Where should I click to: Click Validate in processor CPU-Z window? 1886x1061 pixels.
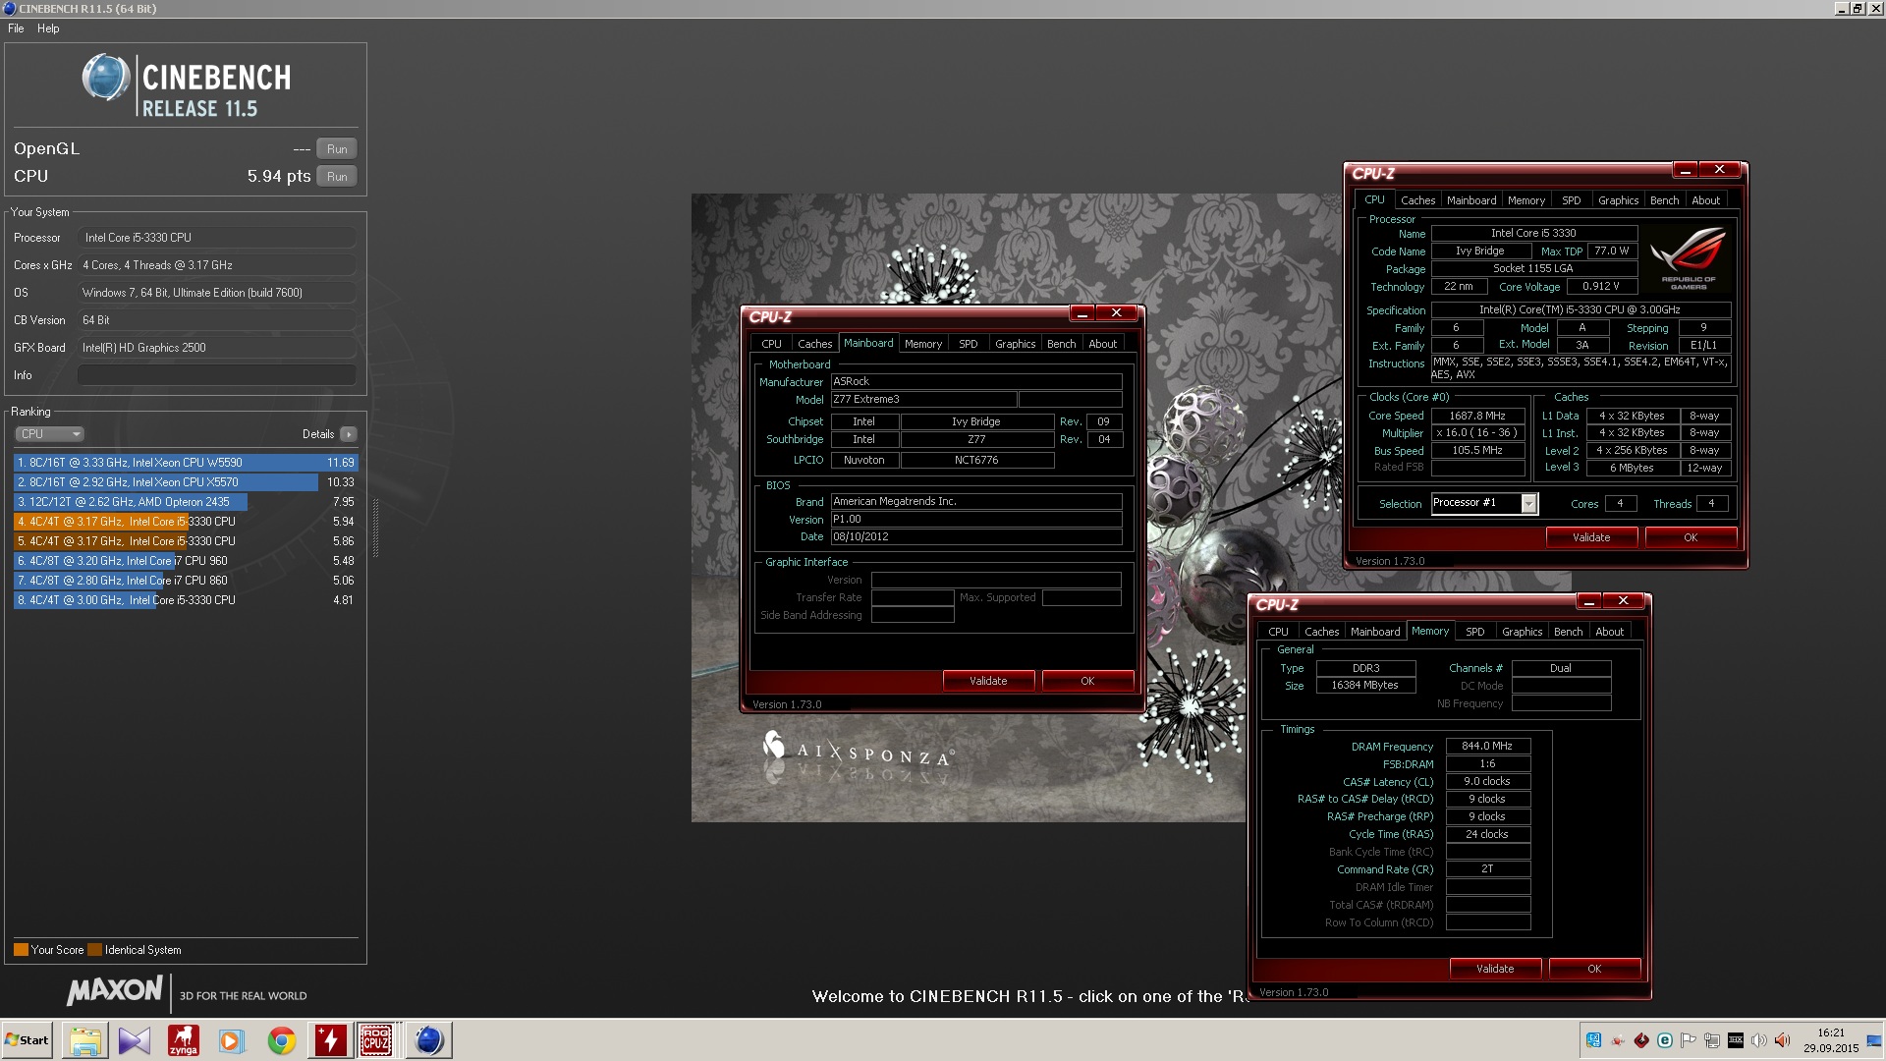[x=1591, y=537]
